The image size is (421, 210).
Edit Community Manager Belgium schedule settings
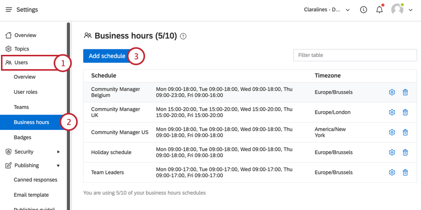tap(392, 92)
